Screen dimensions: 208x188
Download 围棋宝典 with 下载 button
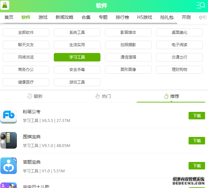197,141
